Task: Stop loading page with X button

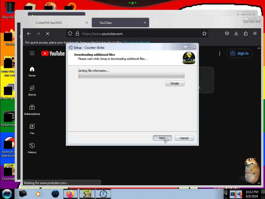Action: [x=48, y=34]
